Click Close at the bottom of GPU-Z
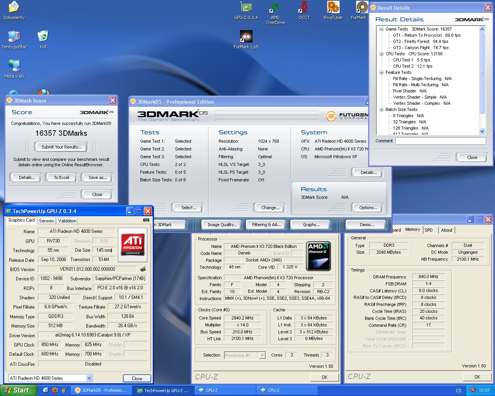The width and height of the screenshot is (495, 396). point(137,378)
